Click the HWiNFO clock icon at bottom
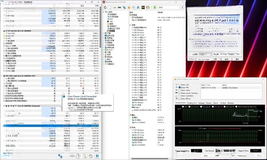Image resolution: width=267 pixels, height=160 pixels. [78, 156]
